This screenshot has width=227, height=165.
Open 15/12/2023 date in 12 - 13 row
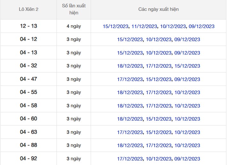(116, 26)
